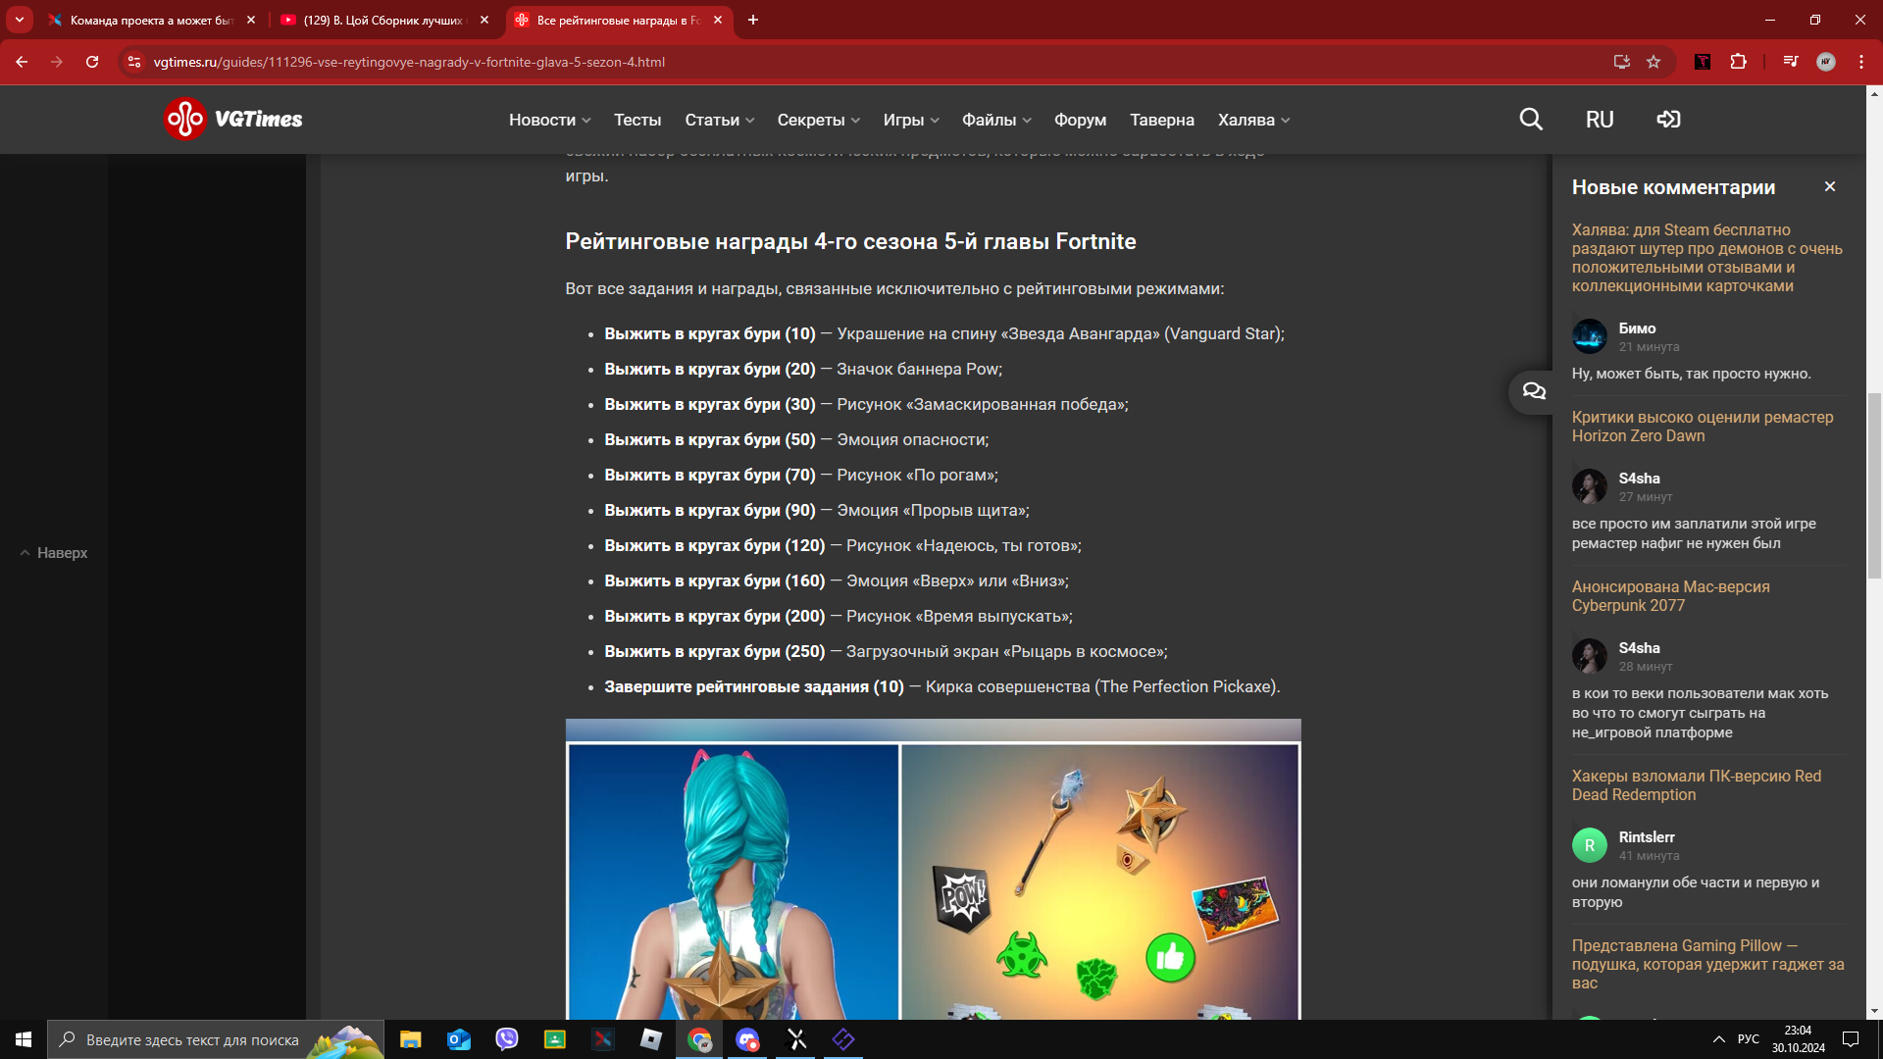
Task: Toggle the comments bubble side button
Action: (x=1534, y=391)
